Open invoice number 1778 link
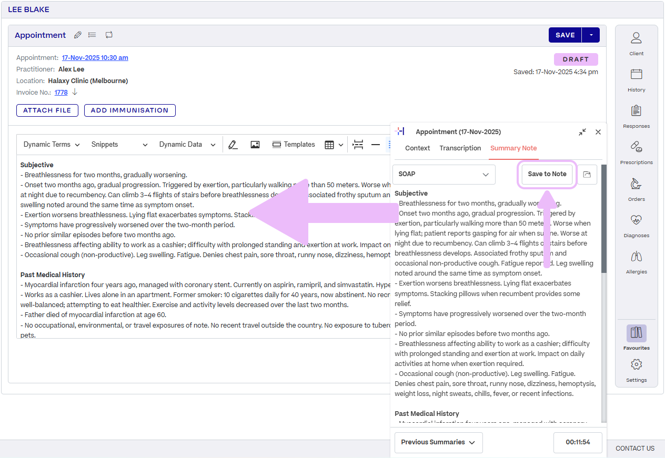Screen dimensions: 665x458 [61, 93]
